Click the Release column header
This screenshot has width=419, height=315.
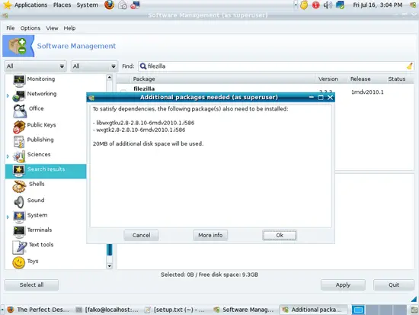click(366, 79)
